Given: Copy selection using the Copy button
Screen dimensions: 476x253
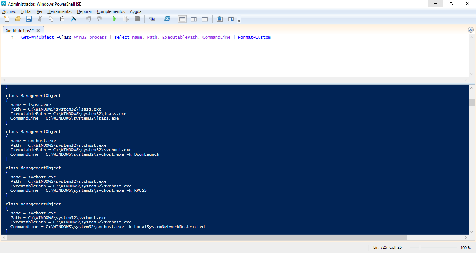Looking at the screenshot, I should click(51, 19).
